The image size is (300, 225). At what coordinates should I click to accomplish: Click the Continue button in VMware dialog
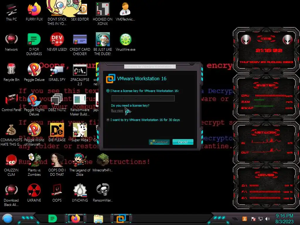tap(159, 142)
